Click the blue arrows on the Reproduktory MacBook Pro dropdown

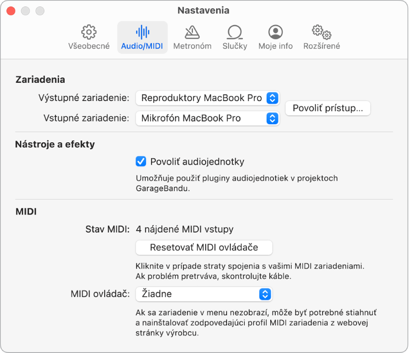point(273,98)
